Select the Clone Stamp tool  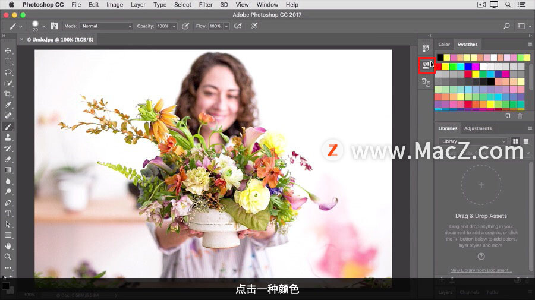tap(8, 137)
